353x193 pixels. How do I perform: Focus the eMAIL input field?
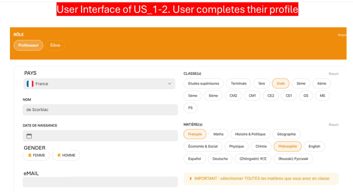pos(100,182)
